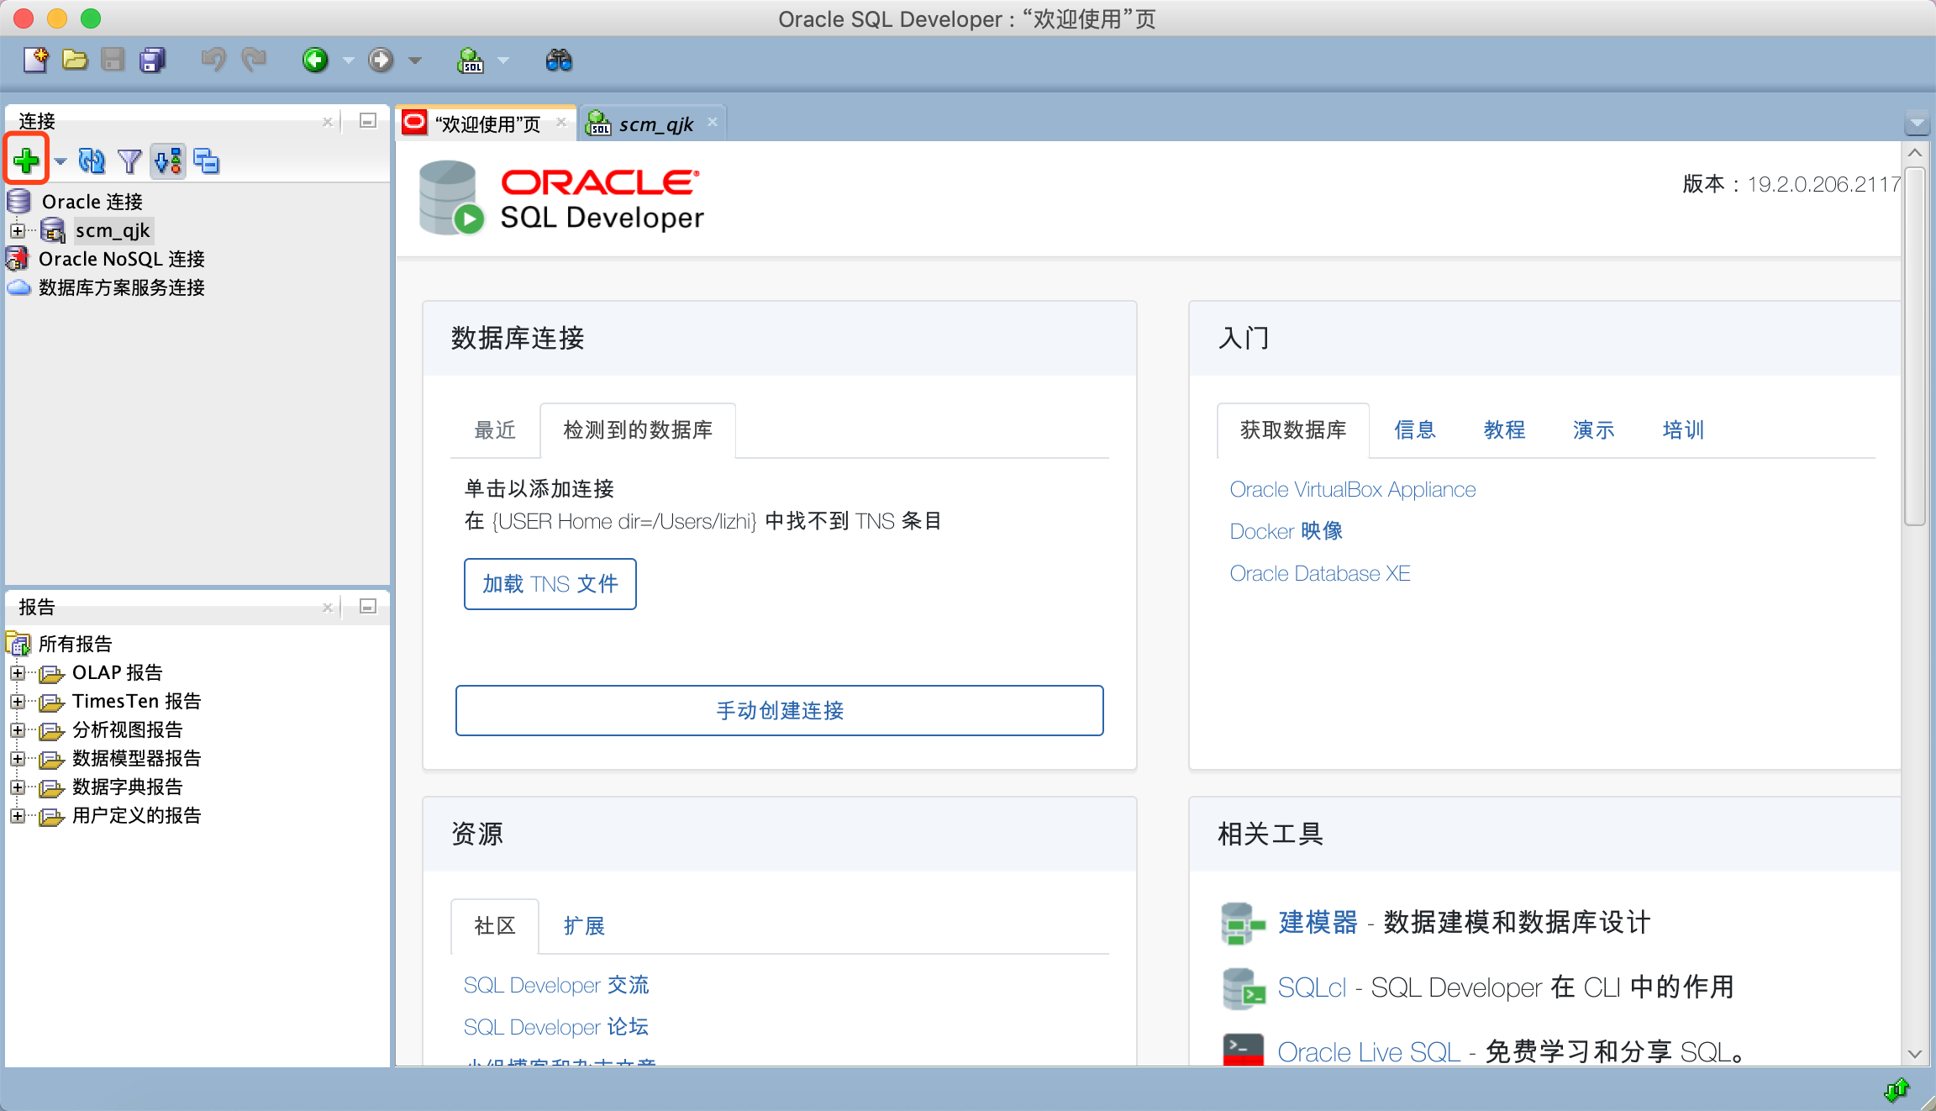Click the filter connections icon
The image size is (1936, 1111).
point(130,160)
